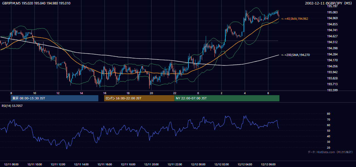356x167 pixels.
Task: Click the RSI axis level 80
Action: 328,114
